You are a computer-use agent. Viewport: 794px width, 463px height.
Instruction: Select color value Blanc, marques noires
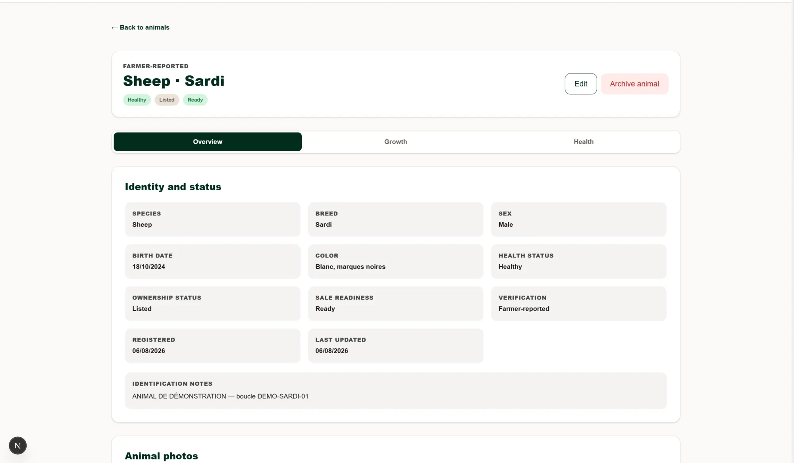(x=350, y=267)
